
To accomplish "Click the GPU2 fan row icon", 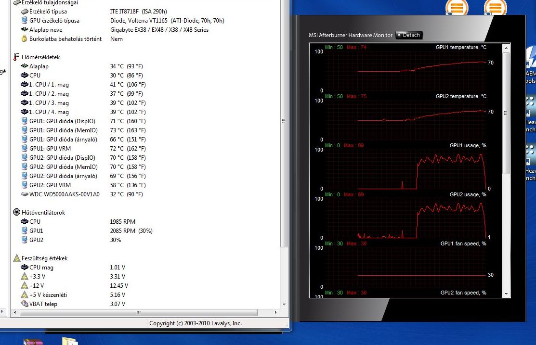I will click(24, 240).
